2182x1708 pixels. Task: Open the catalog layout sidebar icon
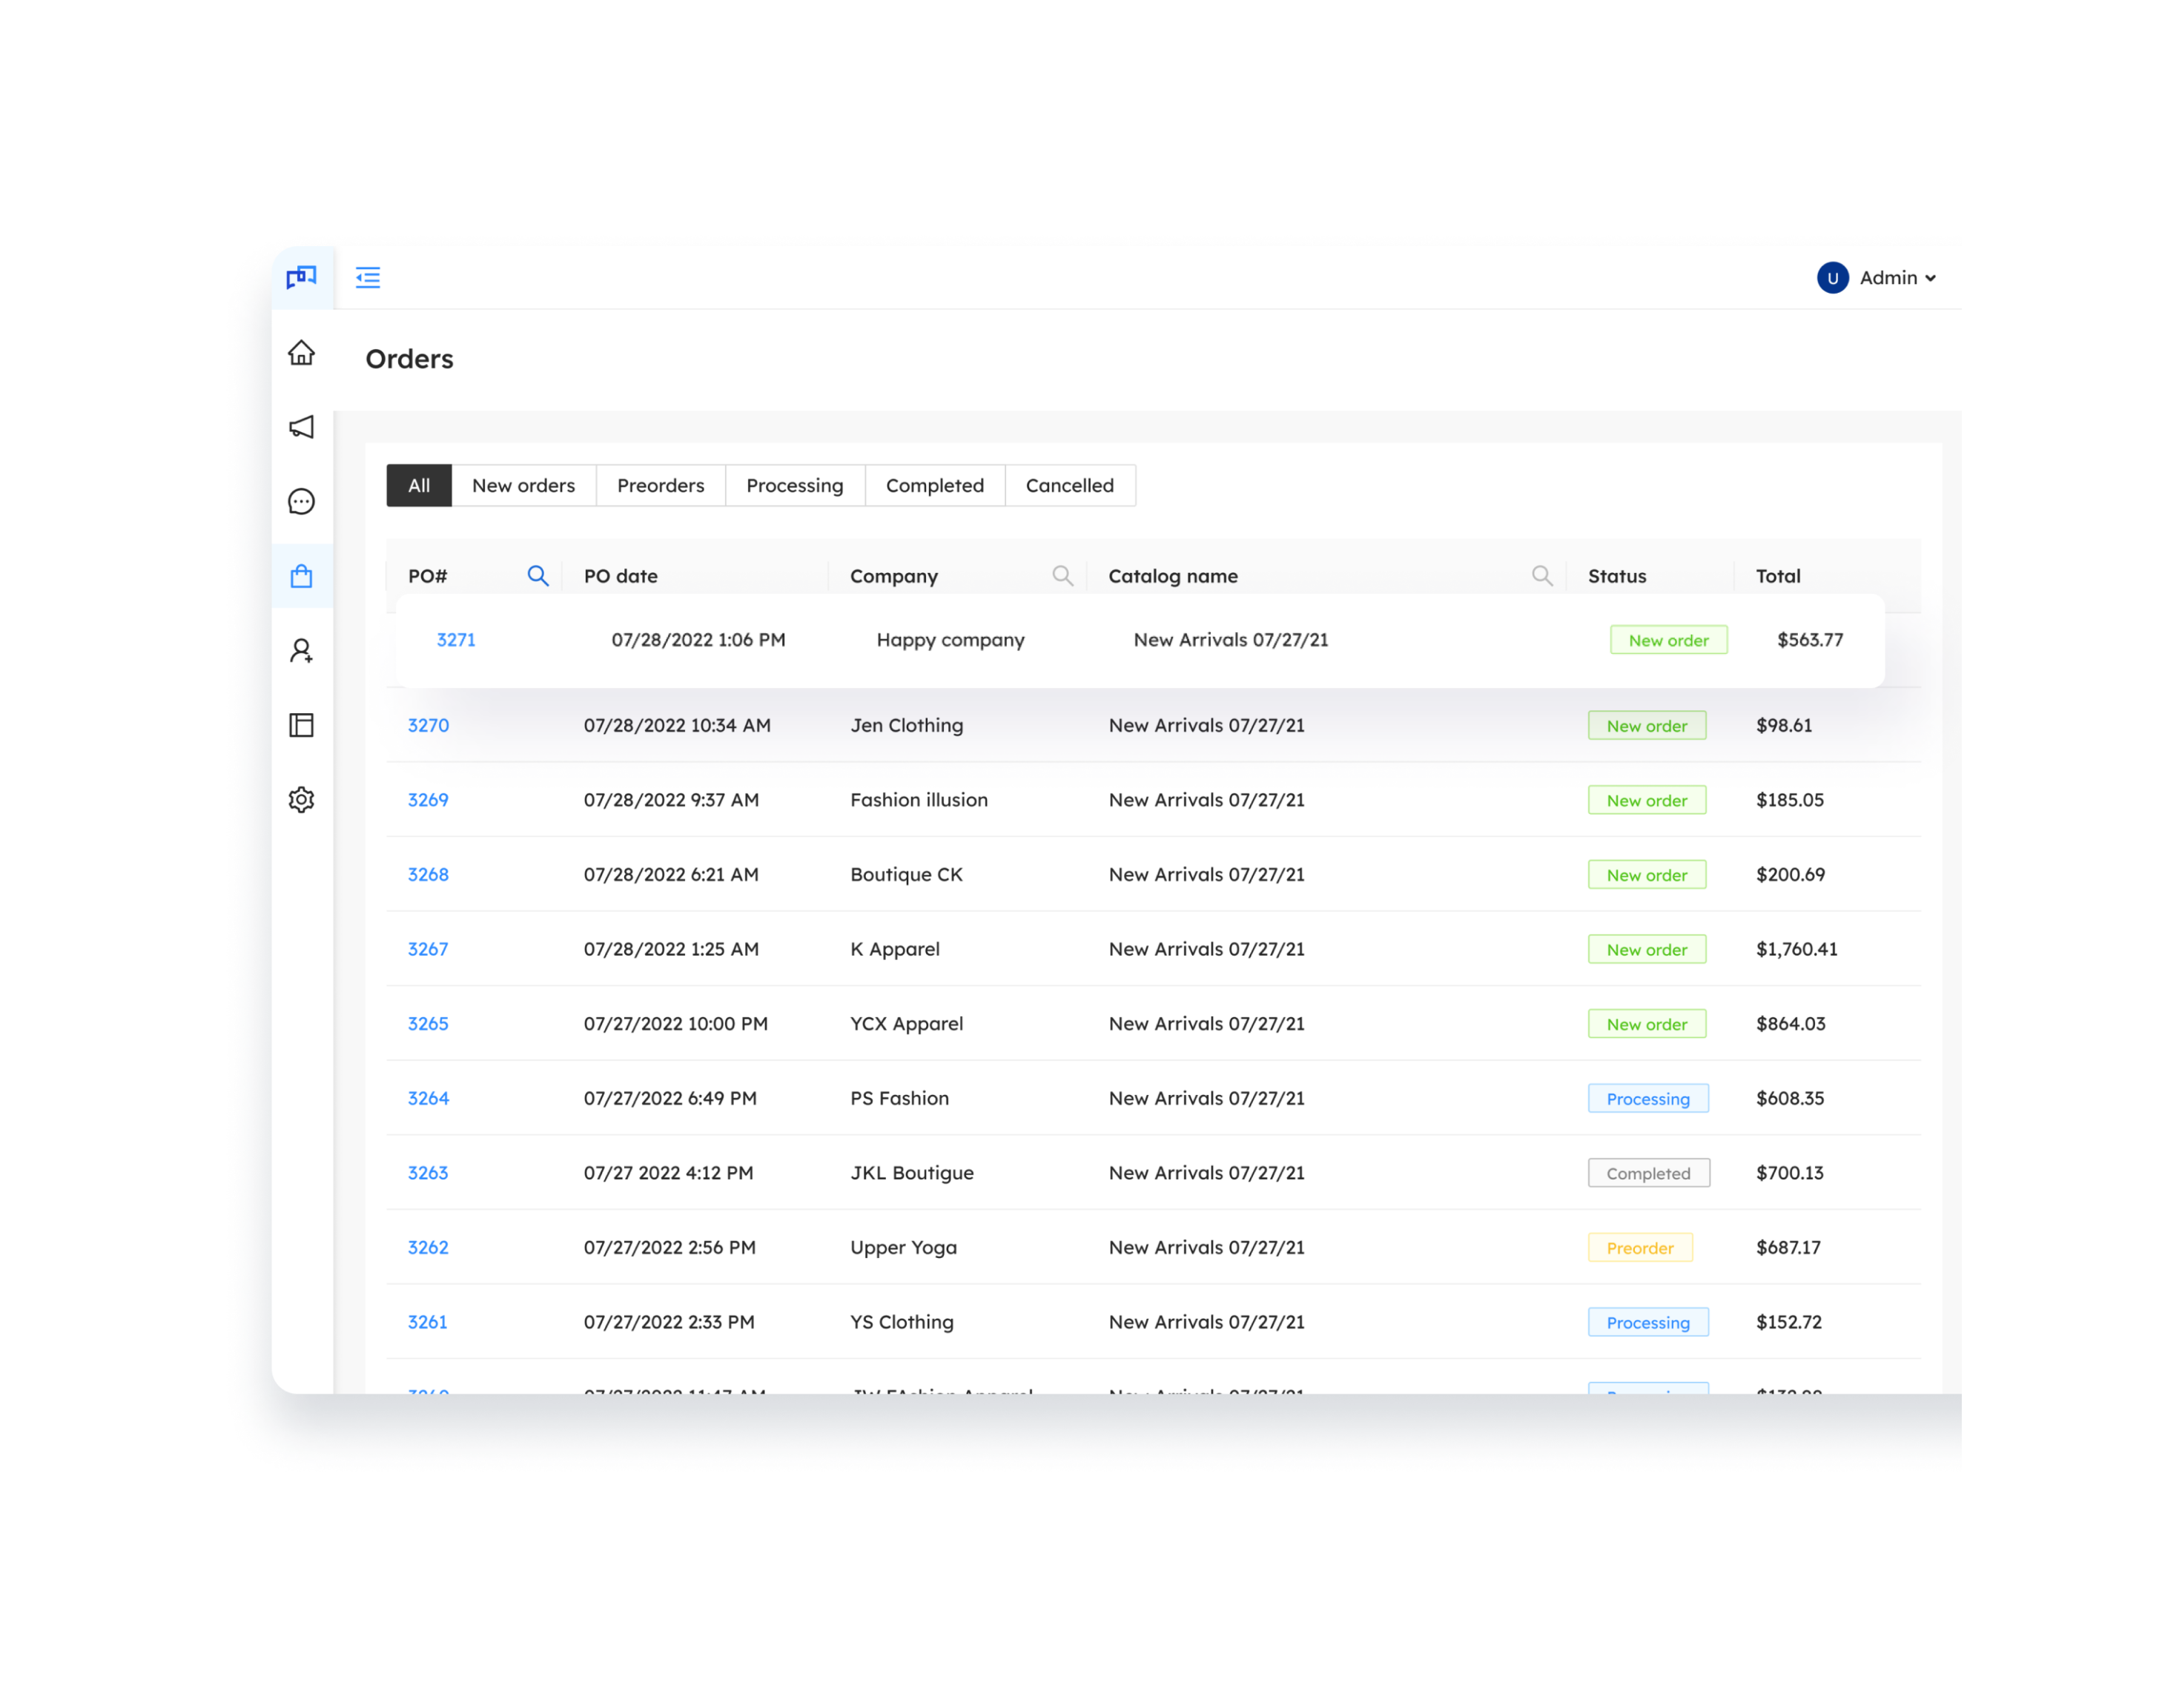(x=301, y=725)
